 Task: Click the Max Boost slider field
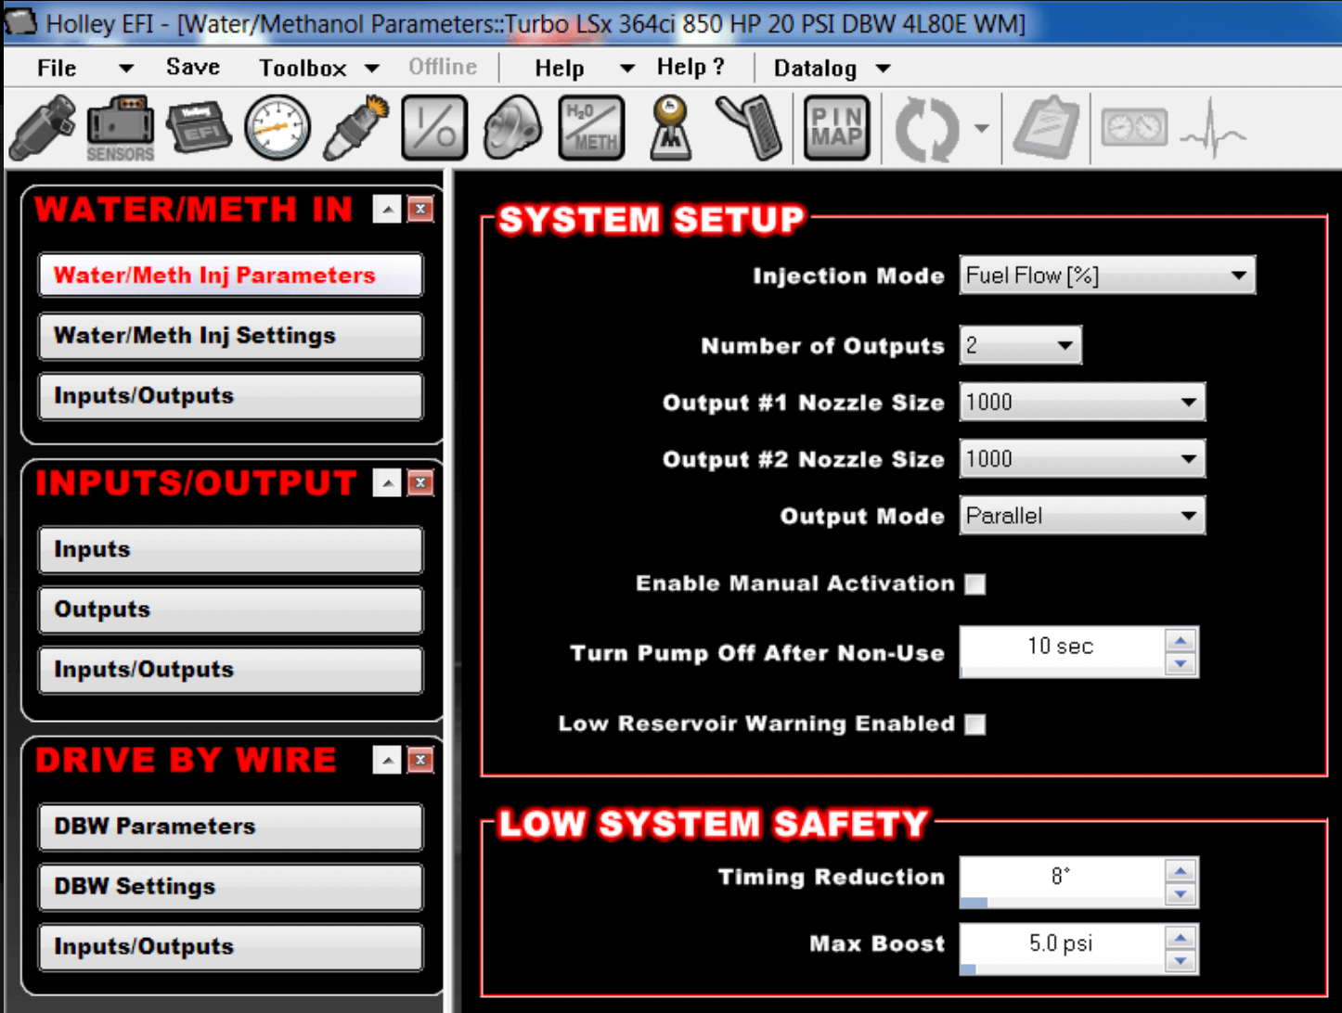pos(1061,944)
